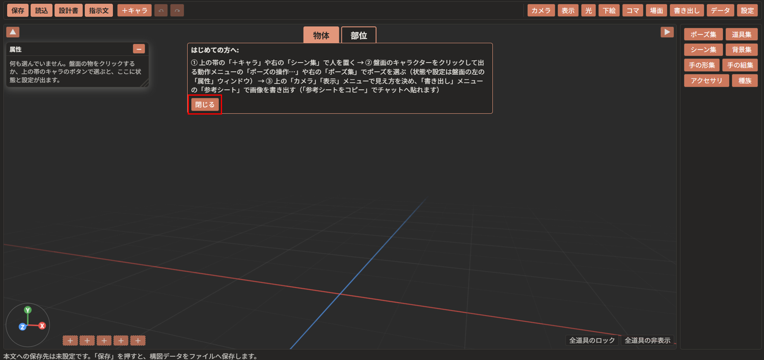Open the 道具集 library
The image size is (764, 360).
point(742,35)
